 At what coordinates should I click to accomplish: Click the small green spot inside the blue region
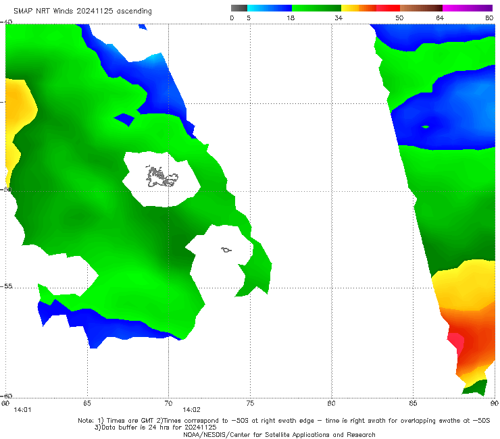pyautogui.click(x=426, y=127)
